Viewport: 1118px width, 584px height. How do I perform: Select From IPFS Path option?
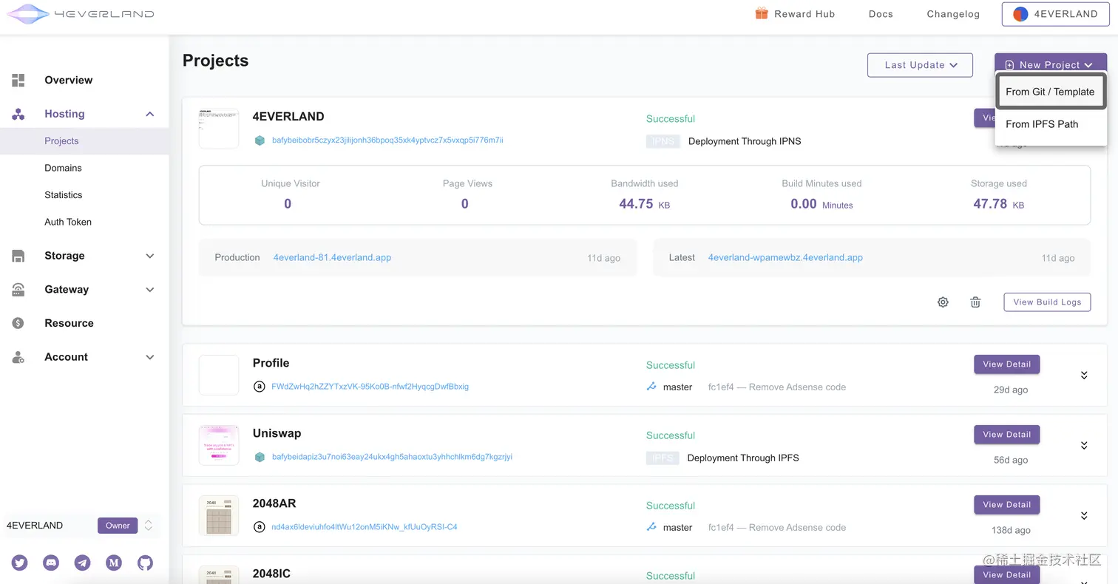point(1051,124)
